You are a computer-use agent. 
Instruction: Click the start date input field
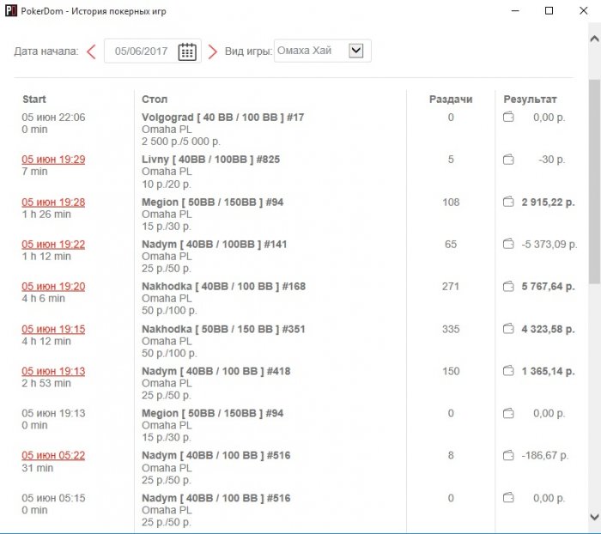(x=142, y=52)
